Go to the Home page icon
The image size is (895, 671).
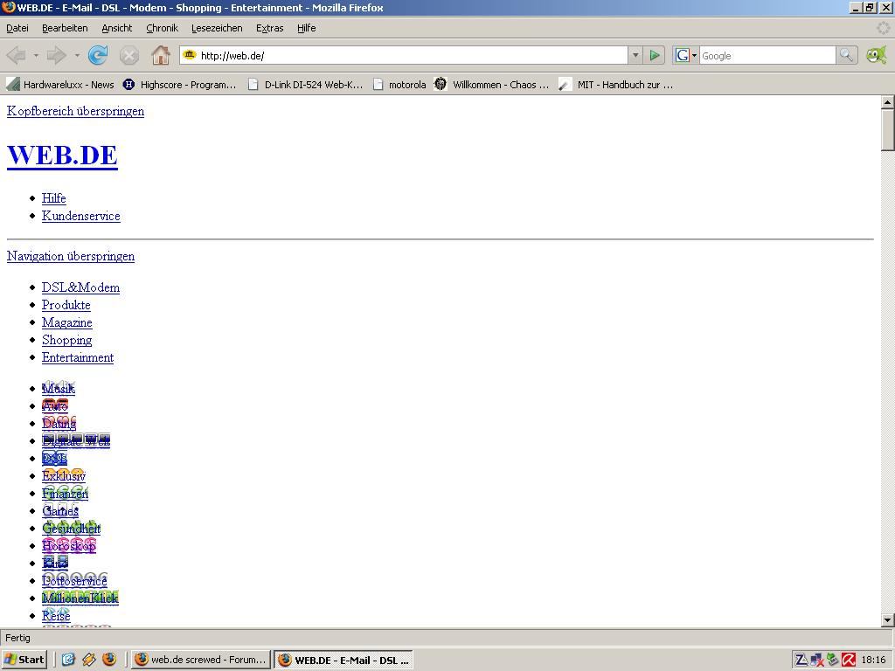161,55
